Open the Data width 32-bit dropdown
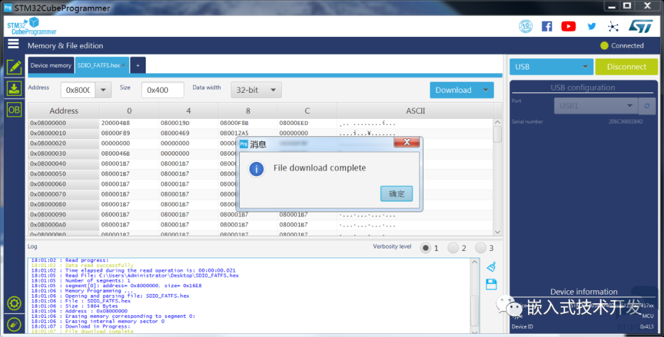This screenshot has width=664, height=337. point(256,90)
